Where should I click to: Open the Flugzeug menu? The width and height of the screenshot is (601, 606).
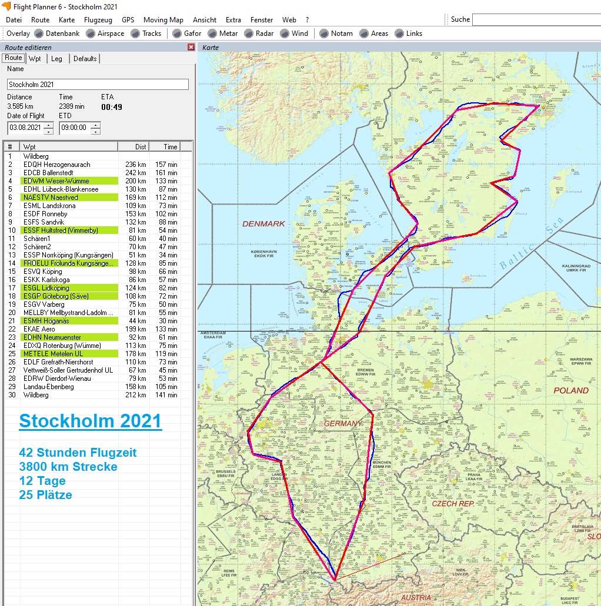coord(98,19)
